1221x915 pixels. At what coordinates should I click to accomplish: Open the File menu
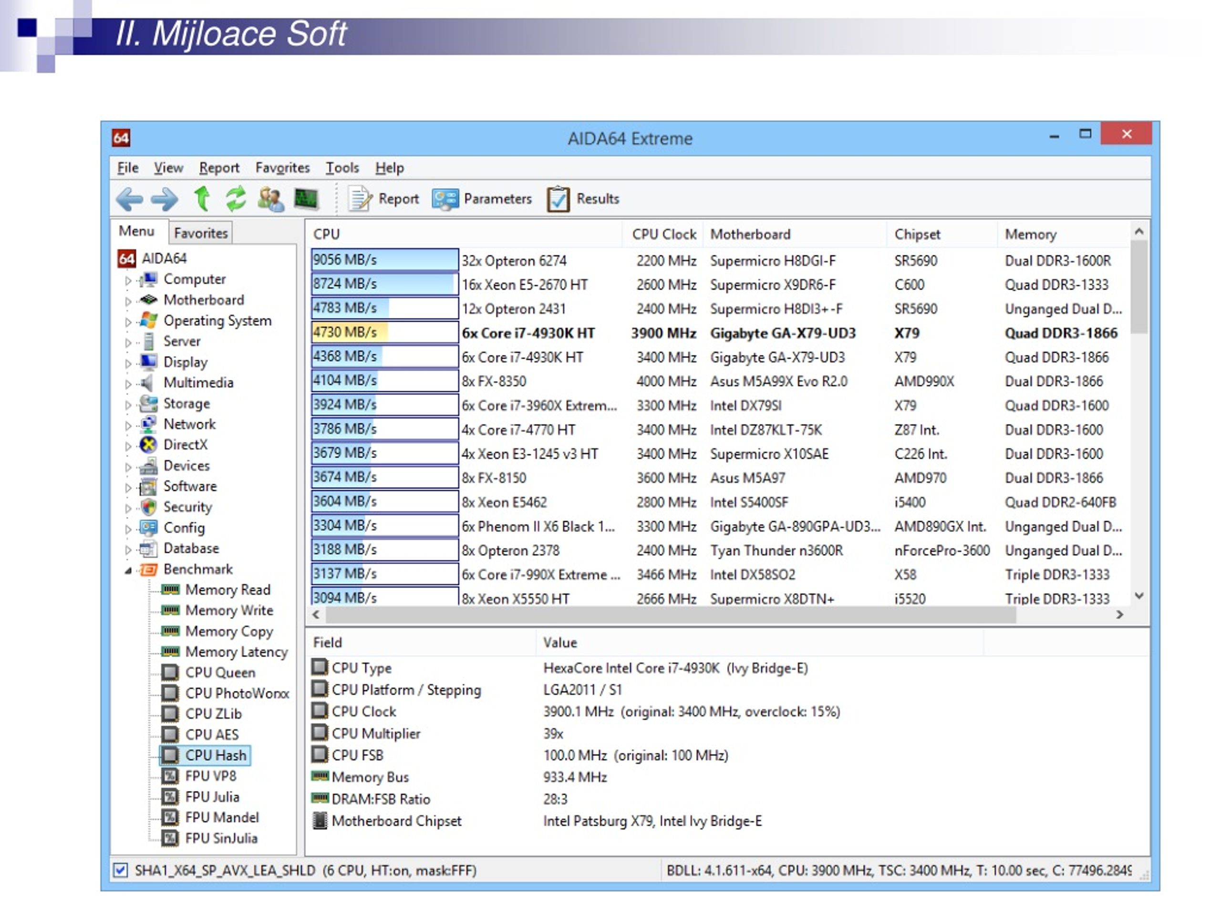[127, 168]
